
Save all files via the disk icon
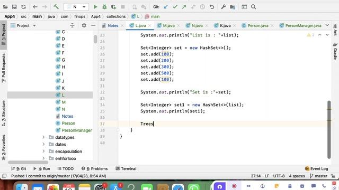point(14,7)
